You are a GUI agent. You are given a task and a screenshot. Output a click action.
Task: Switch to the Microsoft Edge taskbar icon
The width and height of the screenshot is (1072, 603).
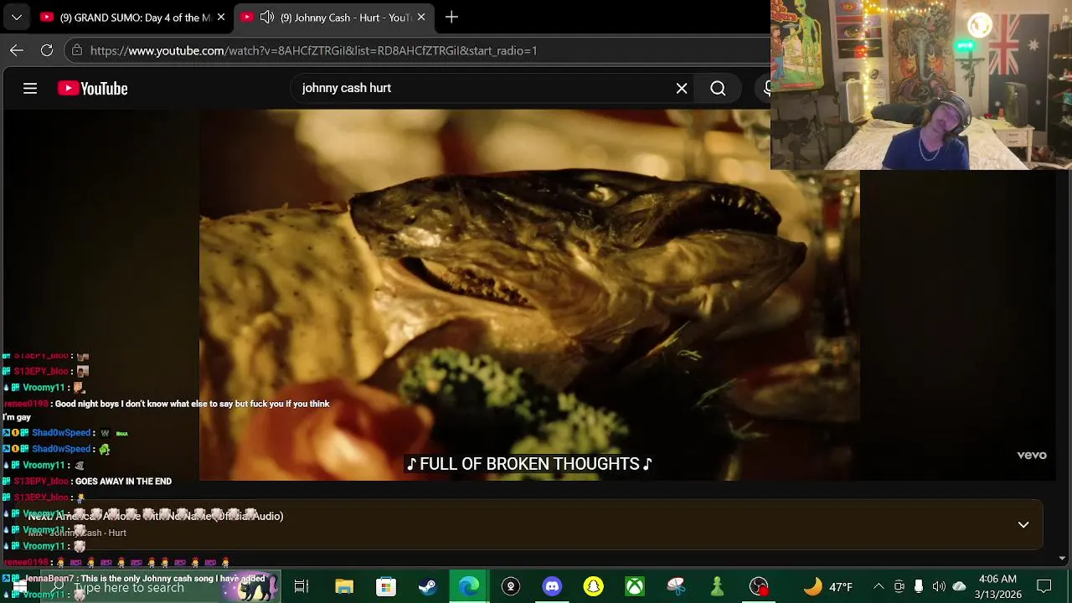468,586
